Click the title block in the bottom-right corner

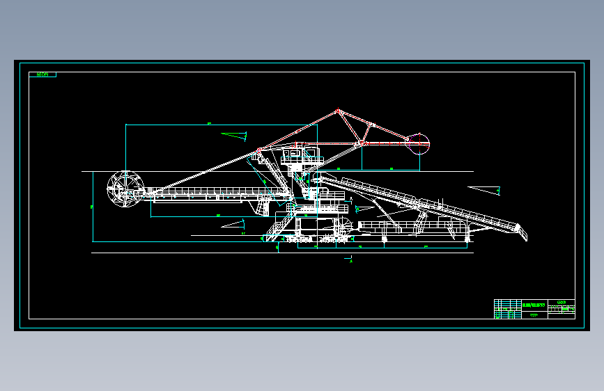[x=534, y=309]
